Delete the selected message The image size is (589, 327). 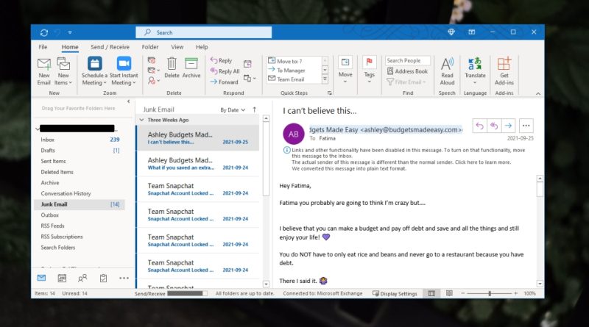pyautogui.click(x=172, y=68)
